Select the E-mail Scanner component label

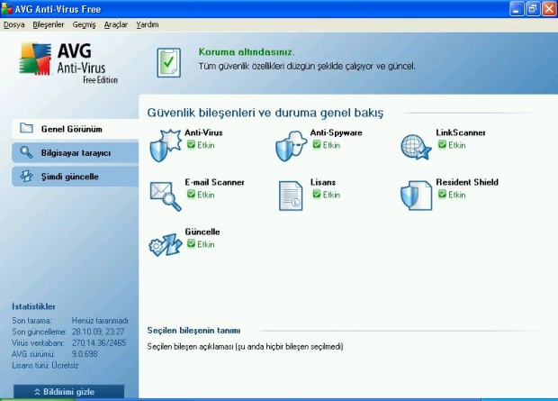(214, 182)
